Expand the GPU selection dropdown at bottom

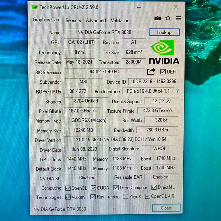pos(114,209)
